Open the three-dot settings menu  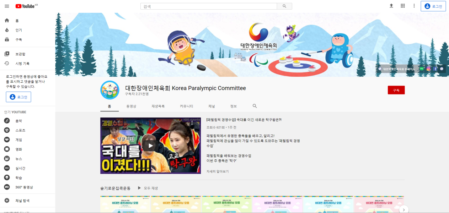pyautogui.click(x=414, y=6)
